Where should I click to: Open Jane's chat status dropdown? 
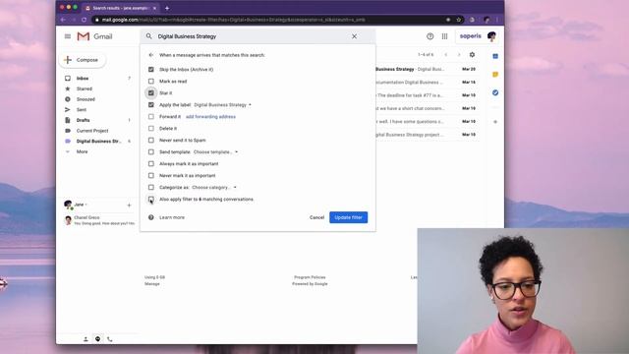click(81, 205)
